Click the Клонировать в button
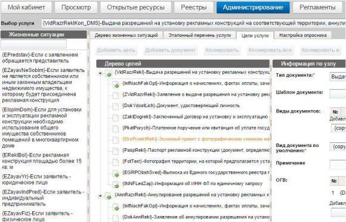346x222 pixels. click(320, 50)
